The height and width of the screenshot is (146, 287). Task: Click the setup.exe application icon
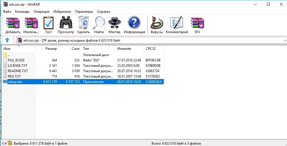coord(5,82)
